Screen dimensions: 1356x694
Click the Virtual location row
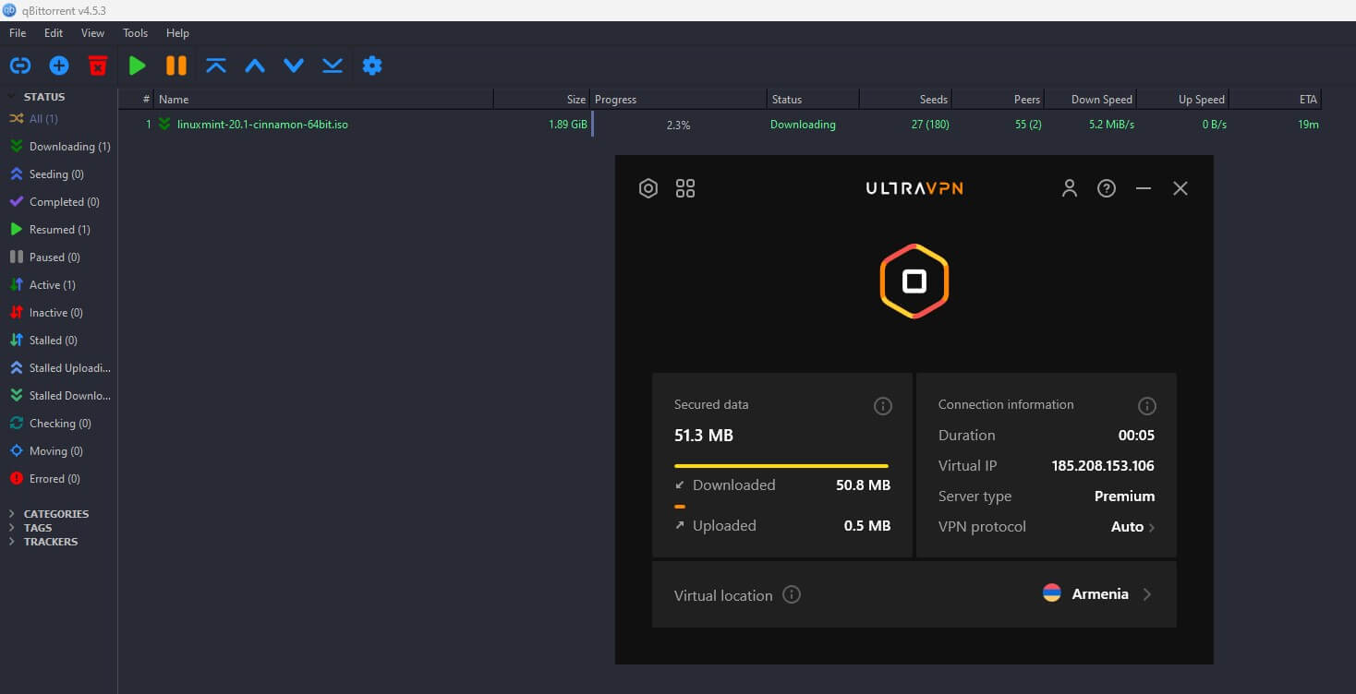tap(914, 594)
